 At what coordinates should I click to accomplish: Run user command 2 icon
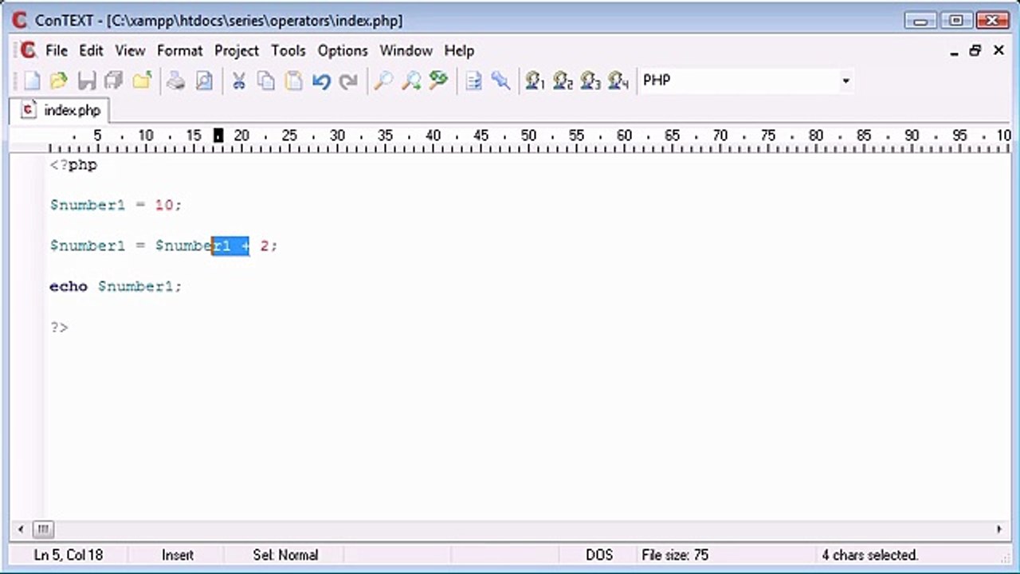tap(563, 81)
